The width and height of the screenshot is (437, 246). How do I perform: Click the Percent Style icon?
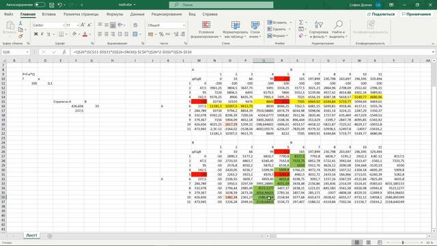[161, 34]
